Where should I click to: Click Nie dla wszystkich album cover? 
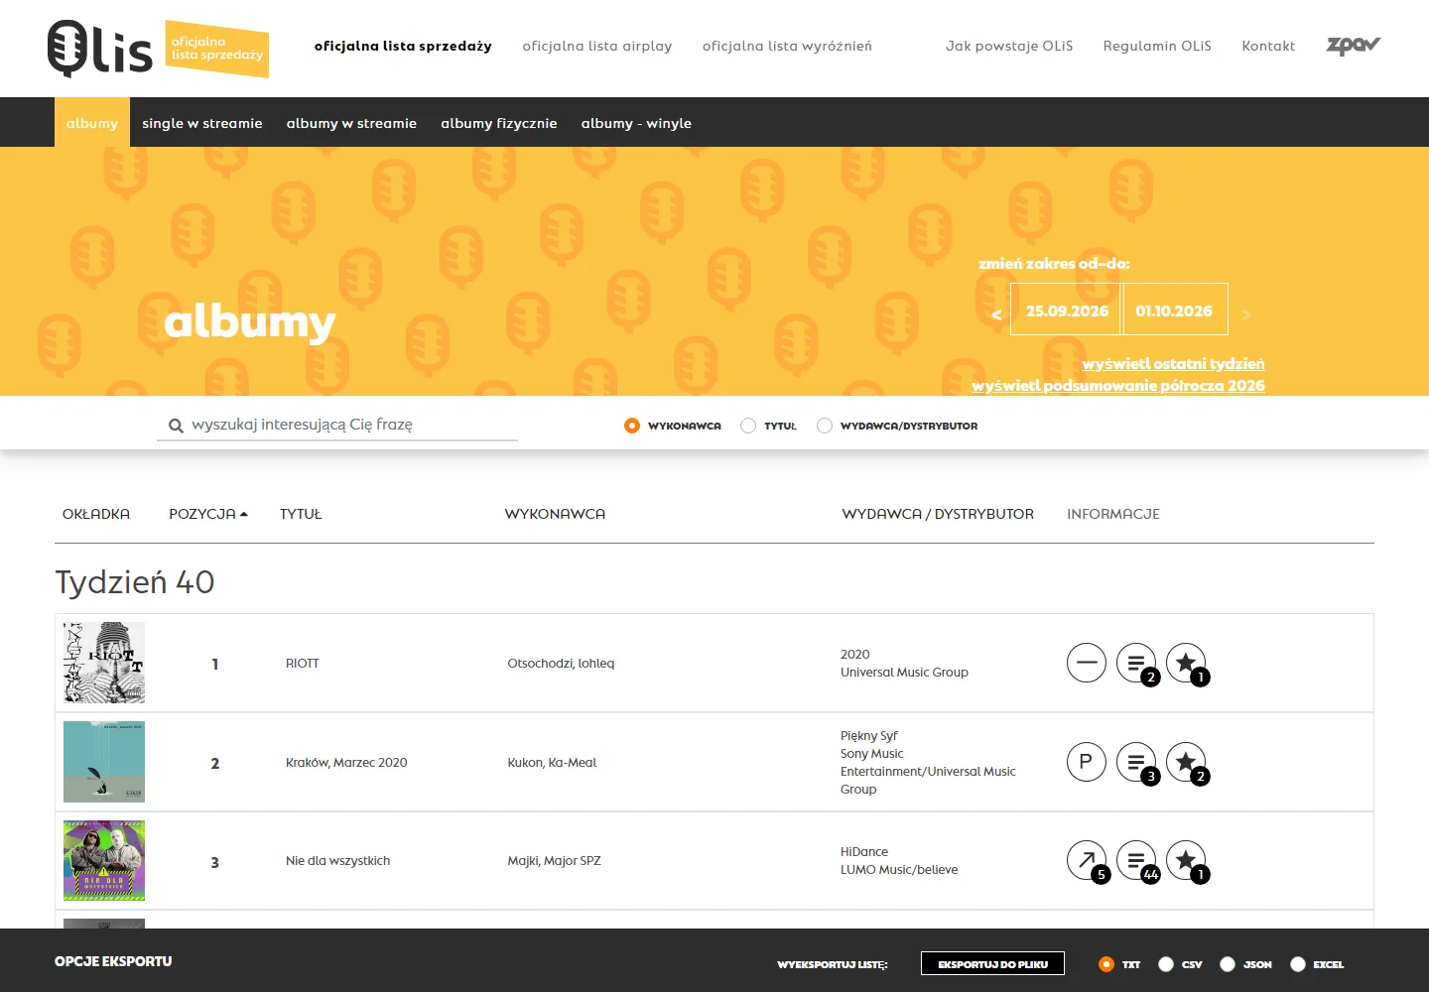tap(104, 860)
